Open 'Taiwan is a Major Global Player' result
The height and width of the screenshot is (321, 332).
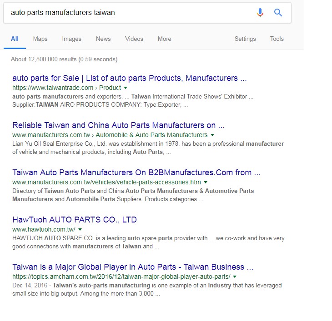[x=133, y=267]
